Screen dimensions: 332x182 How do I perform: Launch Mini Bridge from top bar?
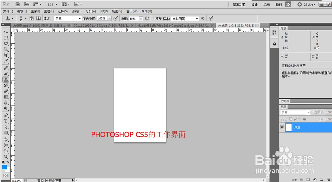click(27, 4)
